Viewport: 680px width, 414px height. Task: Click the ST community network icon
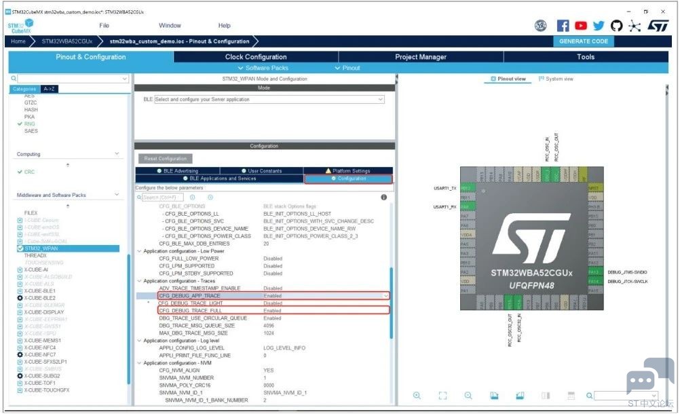(x=635, y=26)
